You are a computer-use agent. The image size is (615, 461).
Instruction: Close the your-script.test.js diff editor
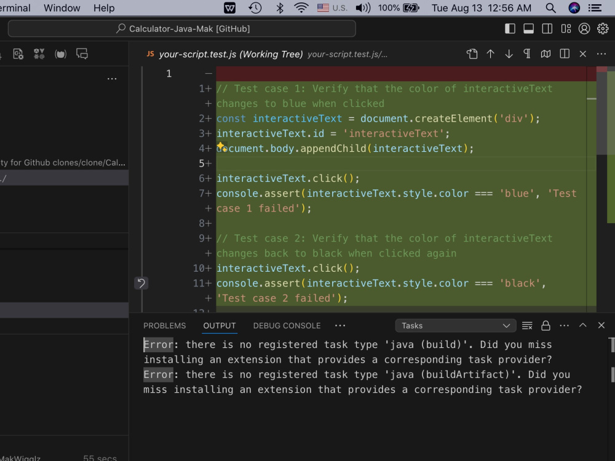tap(583, 53)
